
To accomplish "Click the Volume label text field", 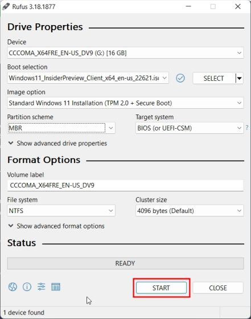I will tap(125, 185).
